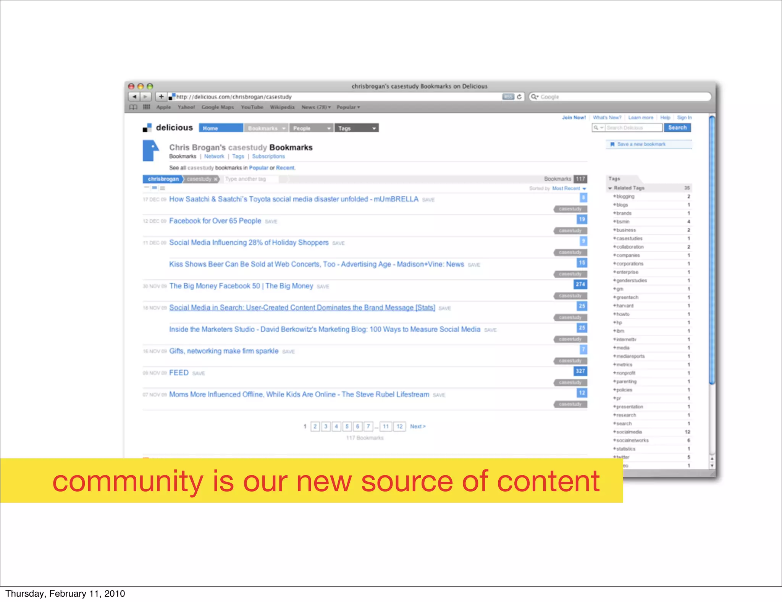This screenshot has width=782, height=602.
Task: Click the Popular casestudy bookmarks link
Action: (x=259, y=168)
